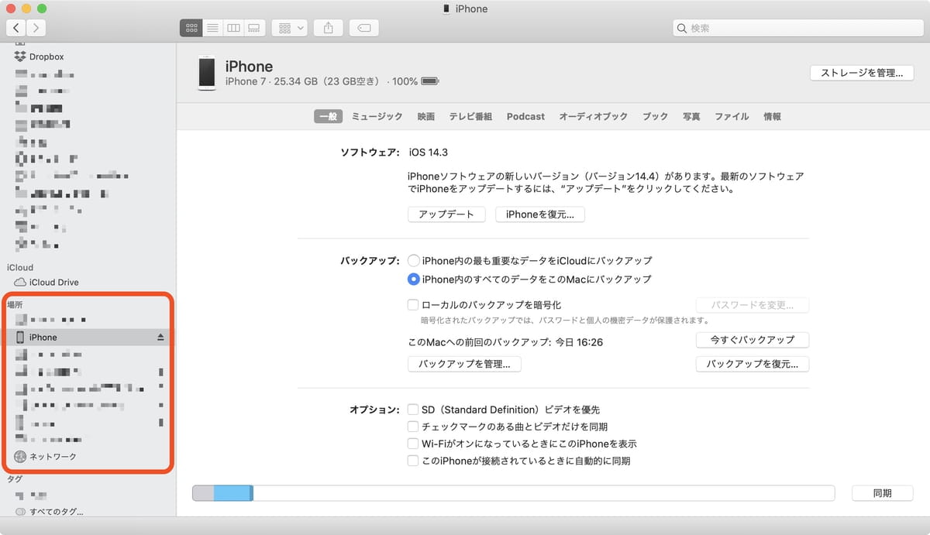930x535 pixels.
Task: Switch Finder to list view
Action: point(212,28)
